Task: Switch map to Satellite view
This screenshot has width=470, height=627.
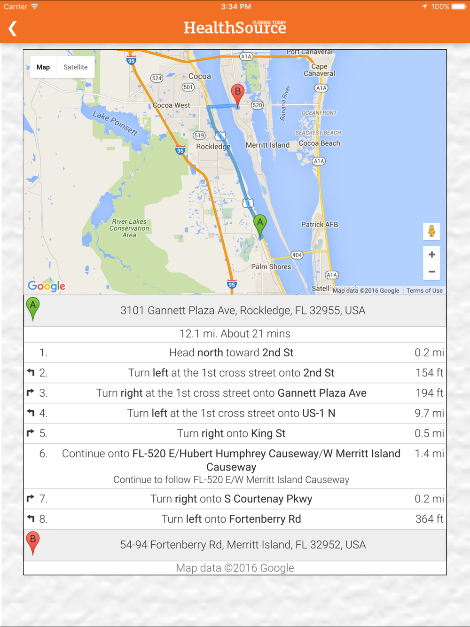Action: click(75, 67)
